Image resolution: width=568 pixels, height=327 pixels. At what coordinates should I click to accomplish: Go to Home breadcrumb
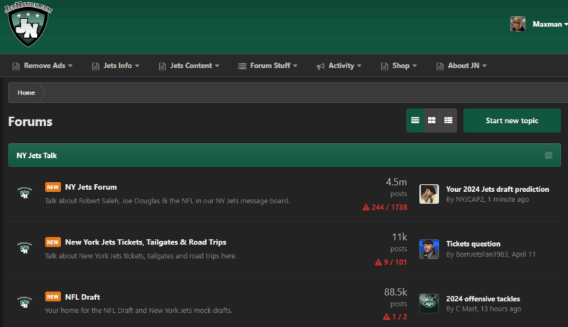tap(26, 93)
